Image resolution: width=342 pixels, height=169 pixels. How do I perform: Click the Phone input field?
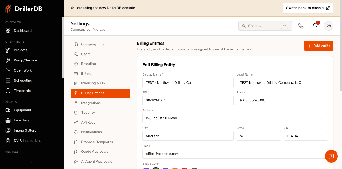pos(282,100)
